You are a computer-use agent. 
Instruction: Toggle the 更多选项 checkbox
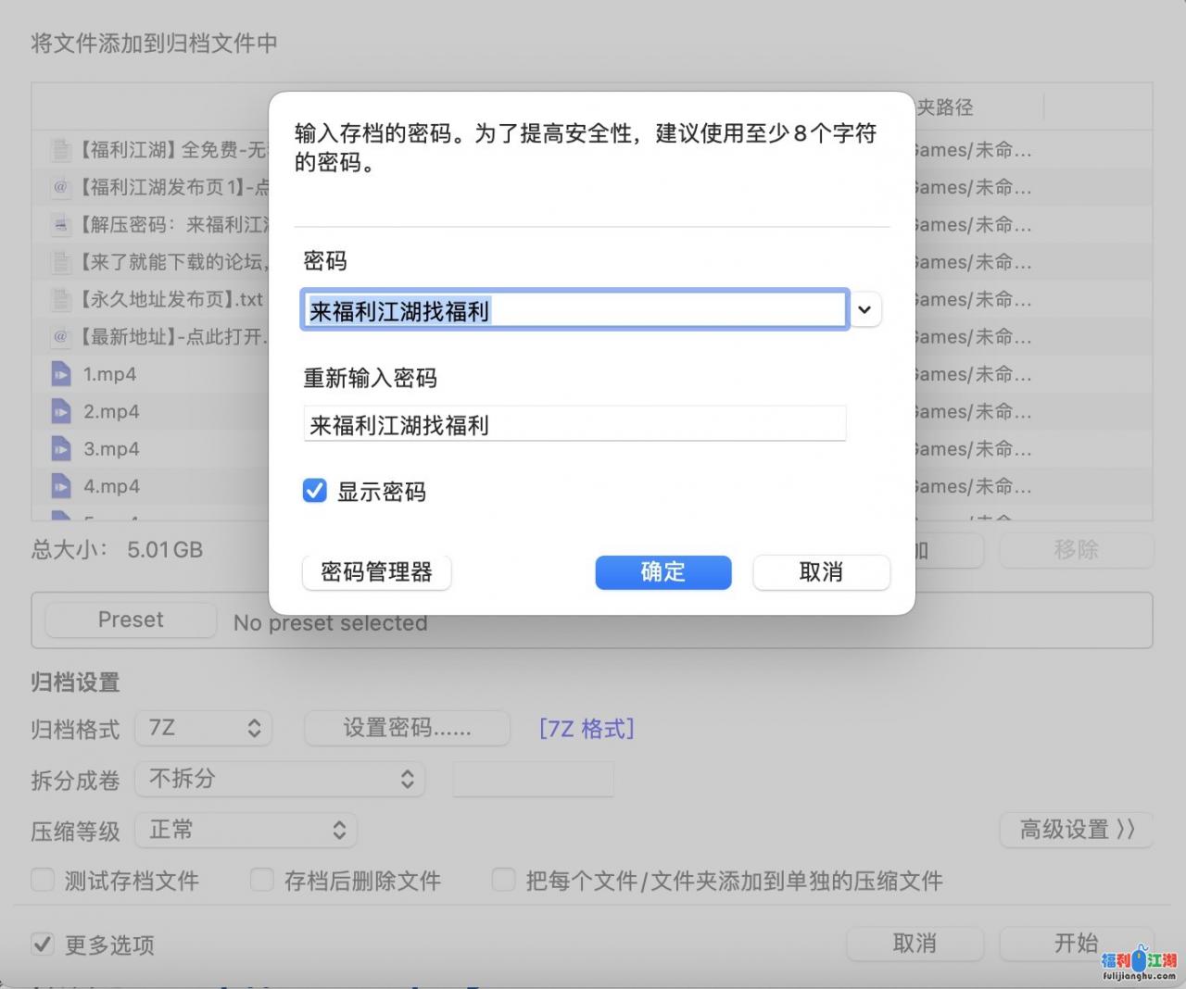[x=43, y=945]
